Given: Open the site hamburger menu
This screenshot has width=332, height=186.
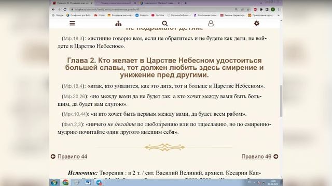Looking at the screenshot, I should tap(72, 23).
